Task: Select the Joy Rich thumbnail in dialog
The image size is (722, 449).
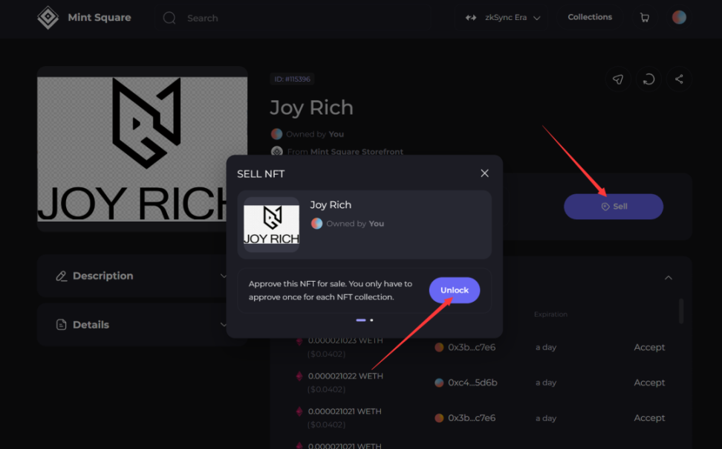Action: point(271,224)
